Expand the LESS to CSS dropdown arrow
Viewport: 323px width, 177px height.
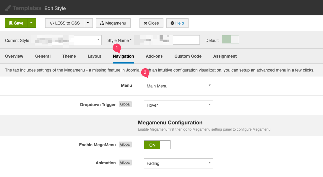88,23
